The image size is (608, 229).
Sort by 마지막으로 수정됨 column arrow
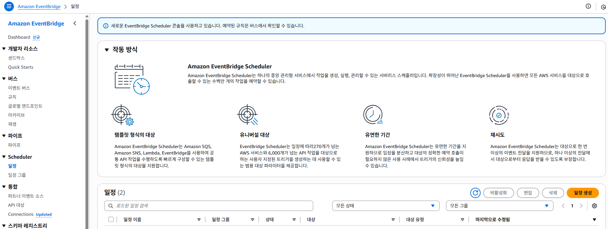[594, 220]
